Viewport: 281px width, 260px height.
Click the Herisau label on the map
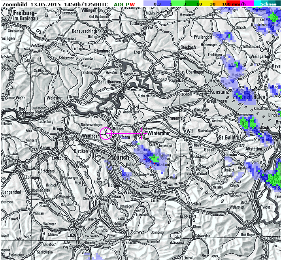pyautogui.click(x=230, y=154)
